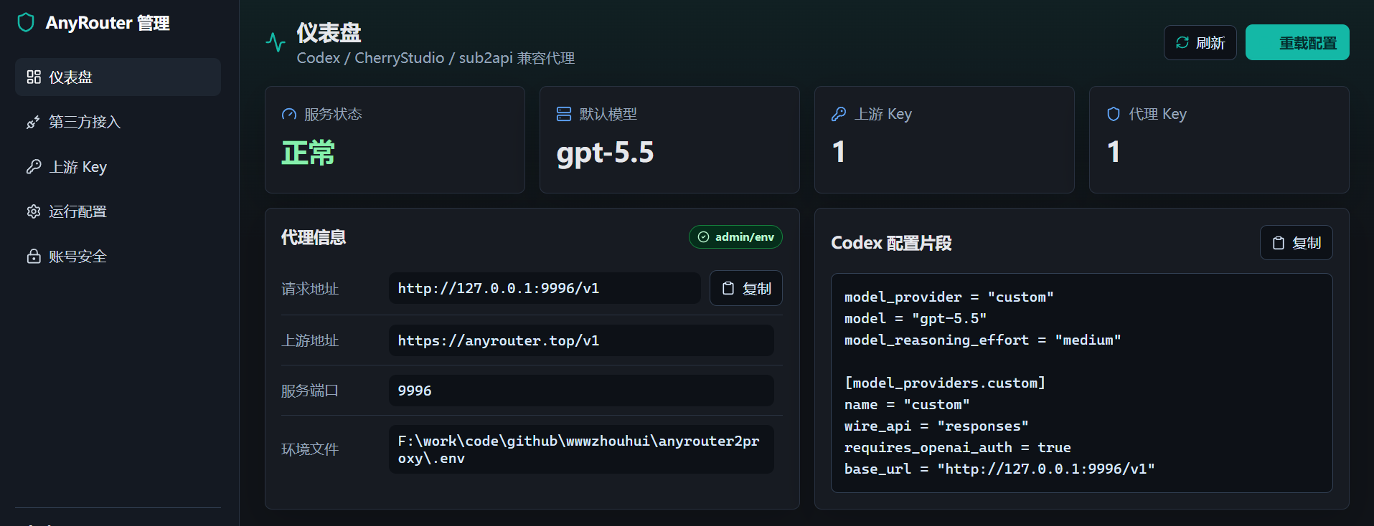Click the shield icon on 代理 Key card
Image resolution: width=1374 pixels, height=526 pixels.
[1114, 114]
